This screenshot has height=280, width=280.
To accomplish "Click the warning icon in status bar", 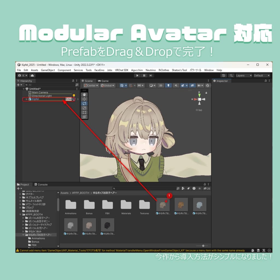I will click(17, 250).
